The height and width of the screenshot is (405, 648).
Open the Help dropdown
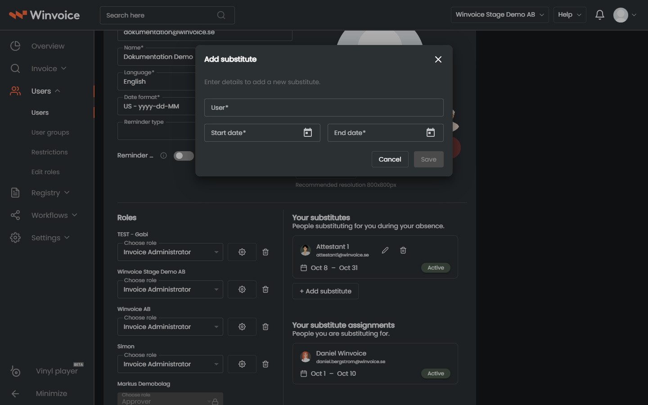(x=570, y=14)
